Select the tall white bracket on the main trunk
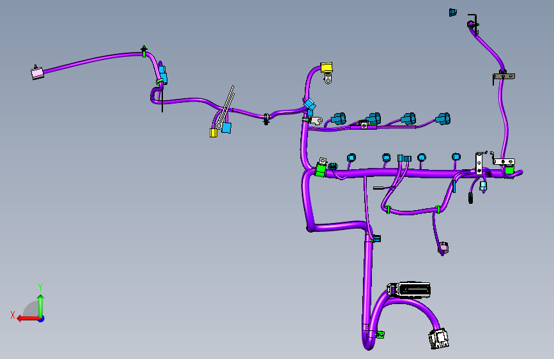This screenshot has width=554, height=359. (x=479, y=163)
